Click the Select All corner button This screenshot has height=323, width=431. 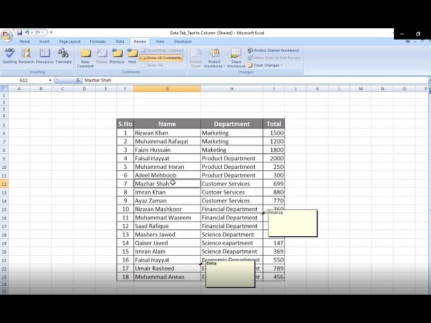[4, 89]
